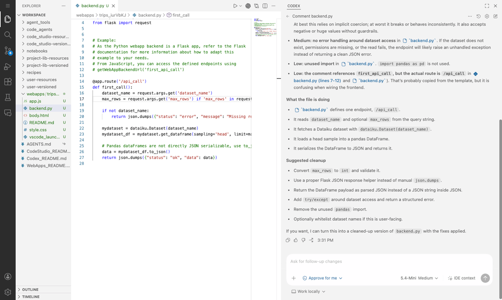502x300 pixels.
Task: Open Approve for me dropdown
Action: (322, 278)
